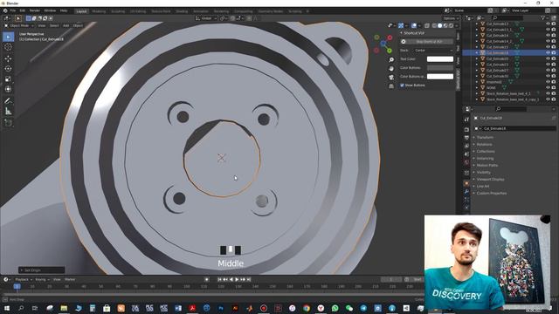Expand the Relations panel
559x314 pixels.
click(x=484, y=145)
